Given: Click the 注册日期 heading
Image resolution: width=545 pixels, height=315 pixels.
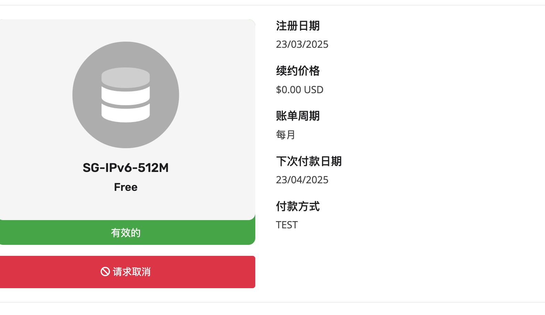Looking at the screenshot, I should pyautogui.click(x=298, y=26).
